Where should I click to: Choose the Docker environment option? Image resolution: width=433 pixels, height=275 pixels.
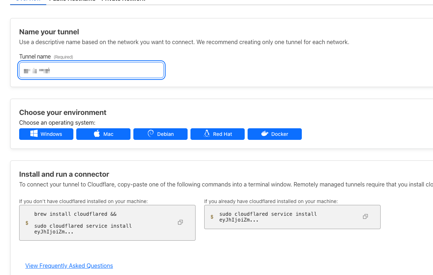coord(275,134)
